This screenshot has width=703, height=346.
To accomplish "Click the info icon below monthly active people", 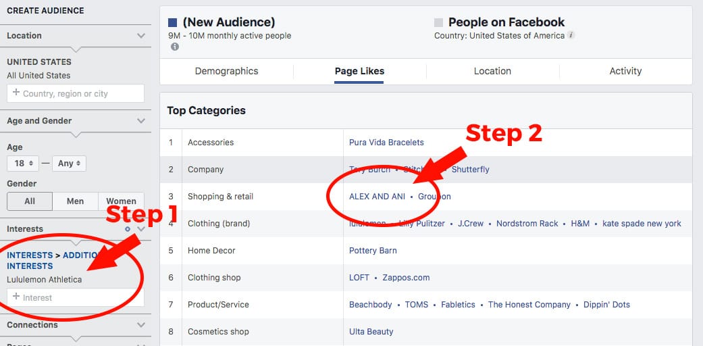I will [x=174, y=47].
